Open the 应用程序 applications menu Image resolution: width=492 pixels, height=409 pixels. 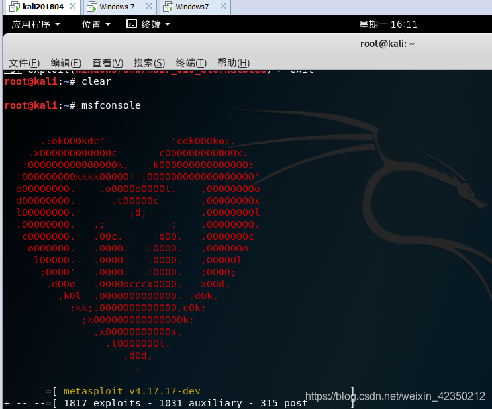[36, 24]
